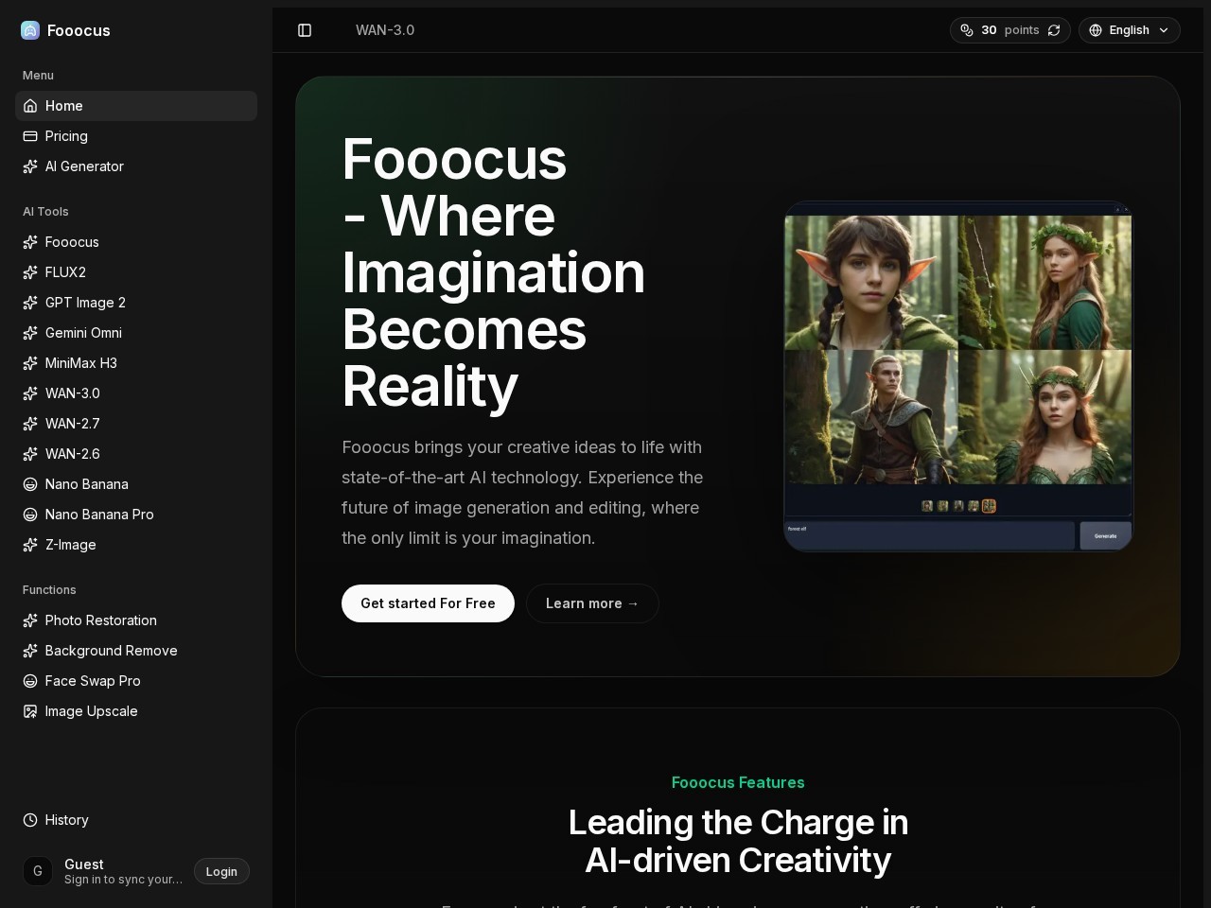Open the English language dropdown
The width and height of the screenshot is (1211, 908).
(1130, 30)
